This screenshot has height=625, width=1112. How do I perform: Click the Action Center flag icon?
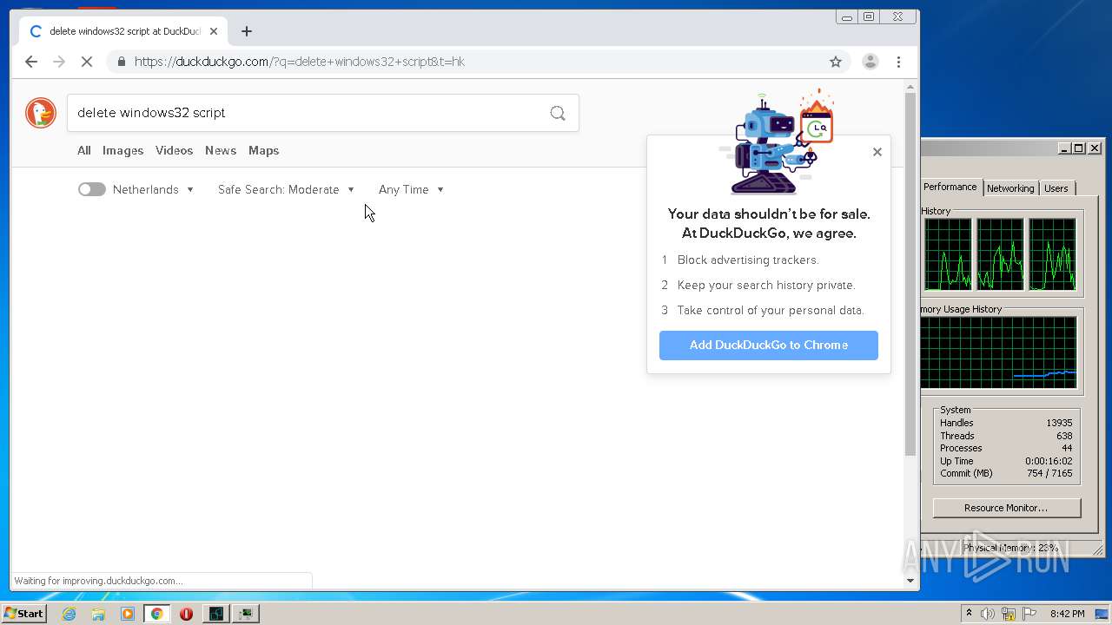[1030, 614]
